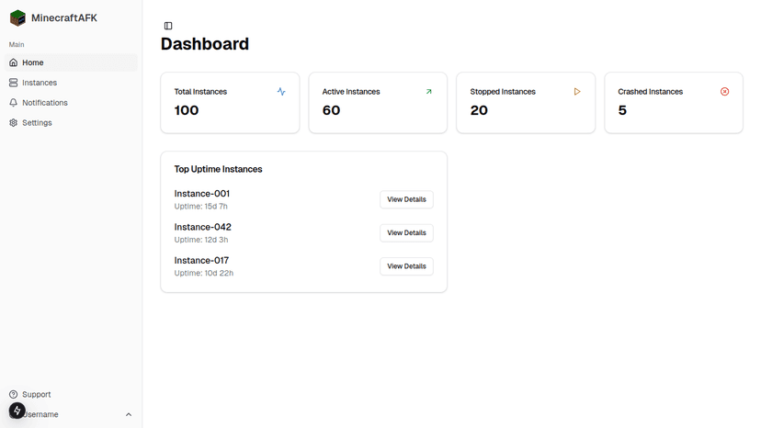
Task: Open the Home page from sidebar
Action: tap(33, 62)
